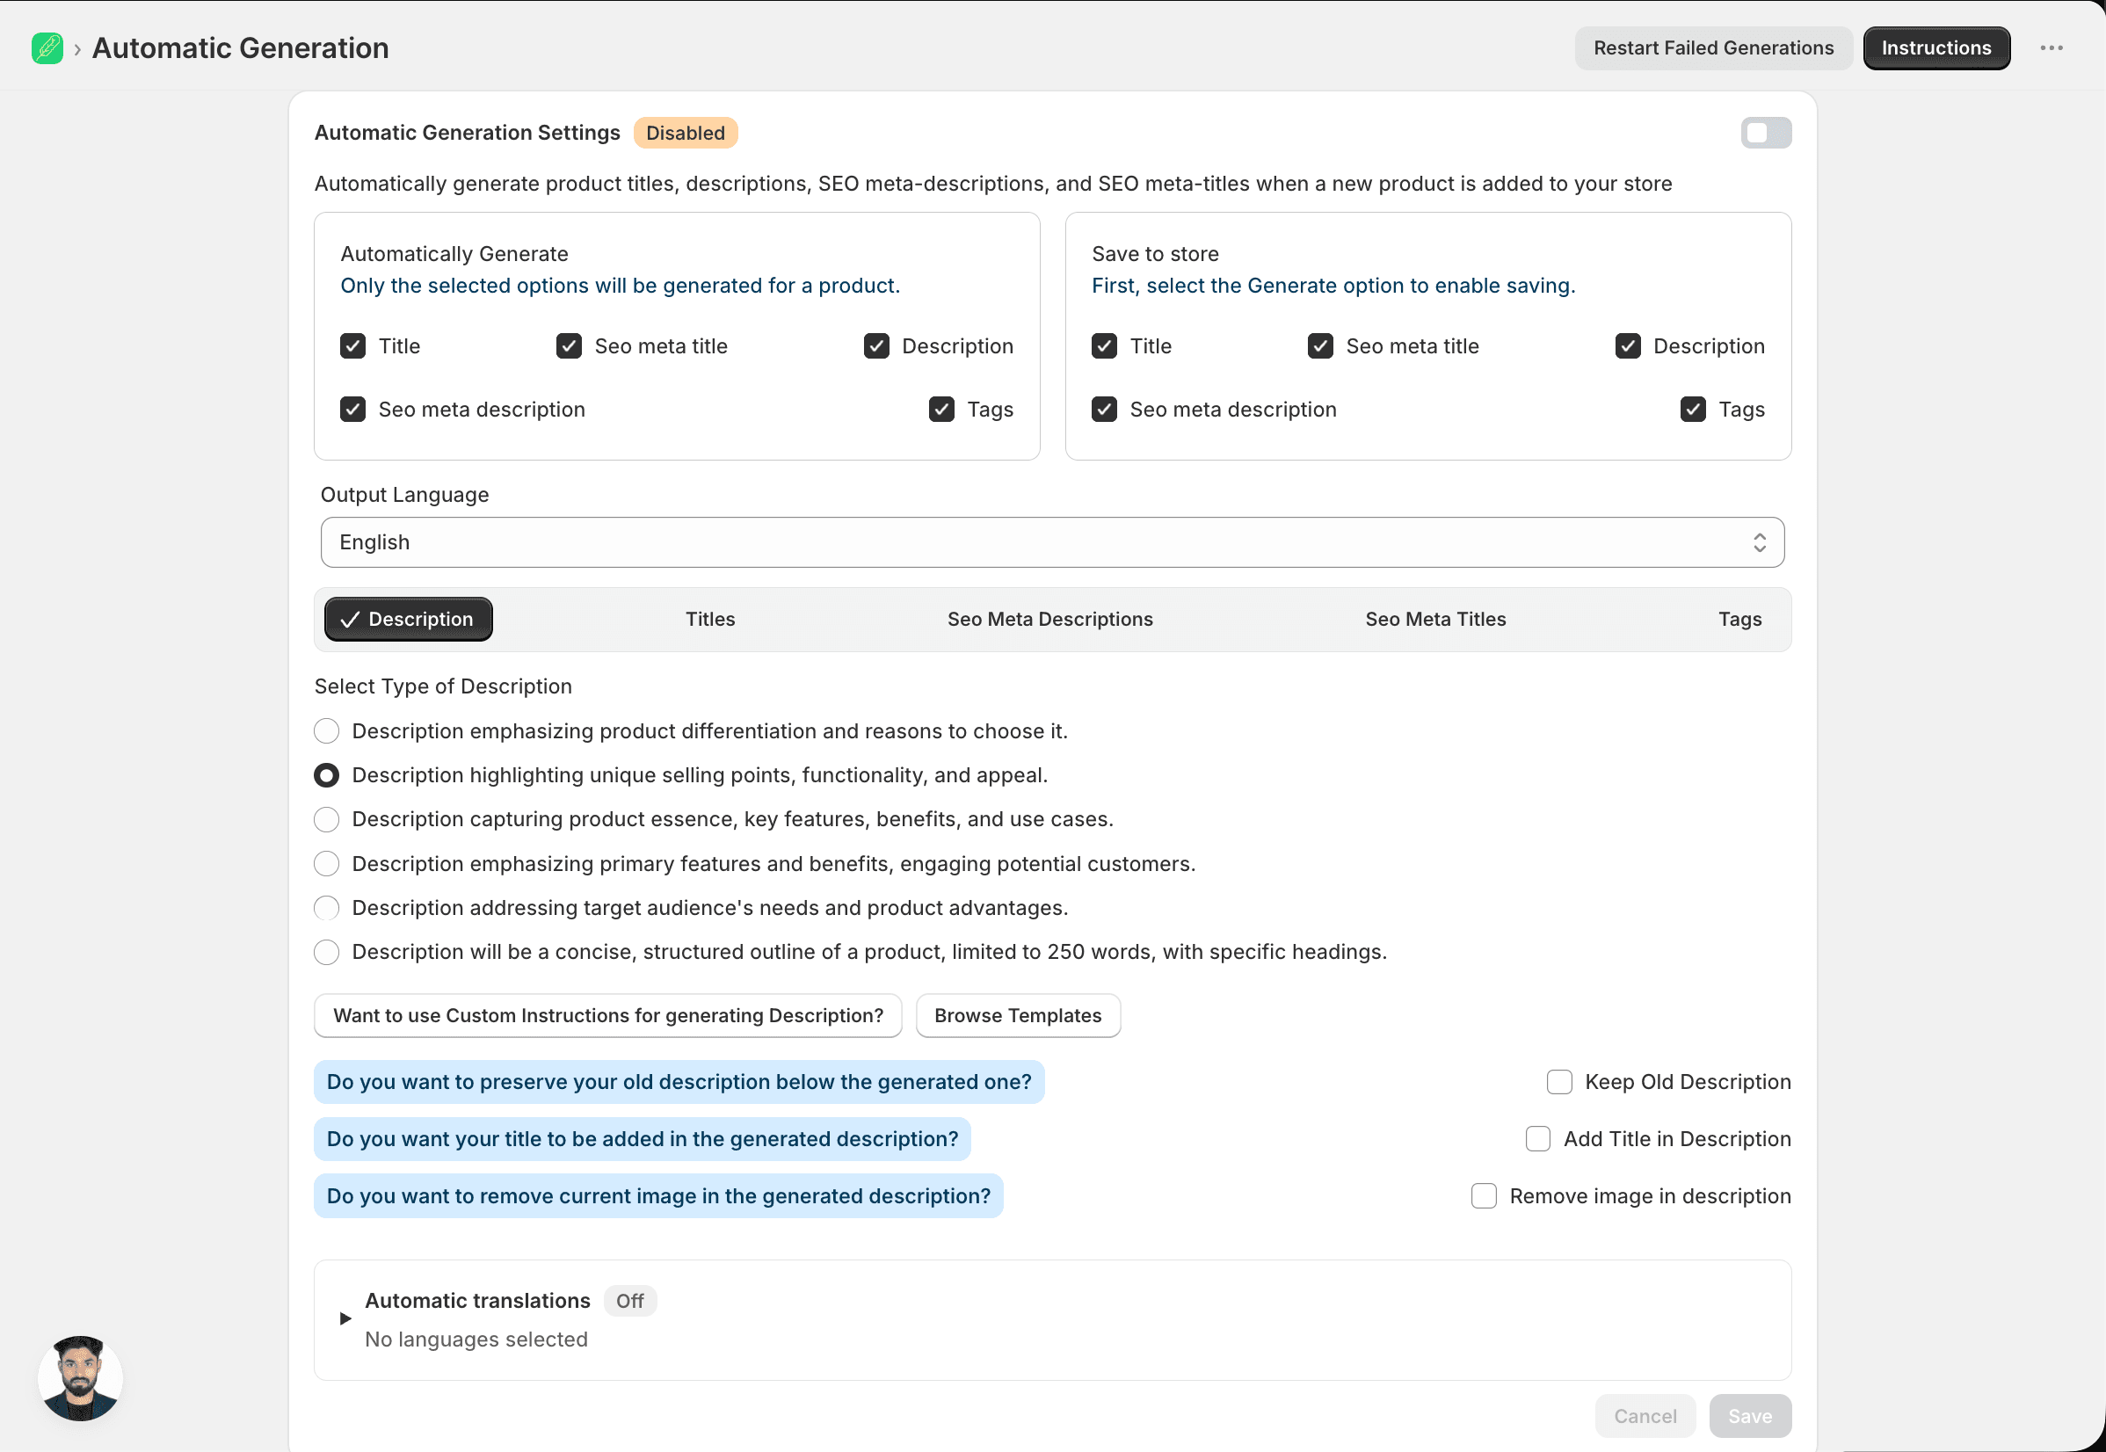Enable Remove image in description checkbox
The image size is (2106, 1452).
coord(1484,1195)
